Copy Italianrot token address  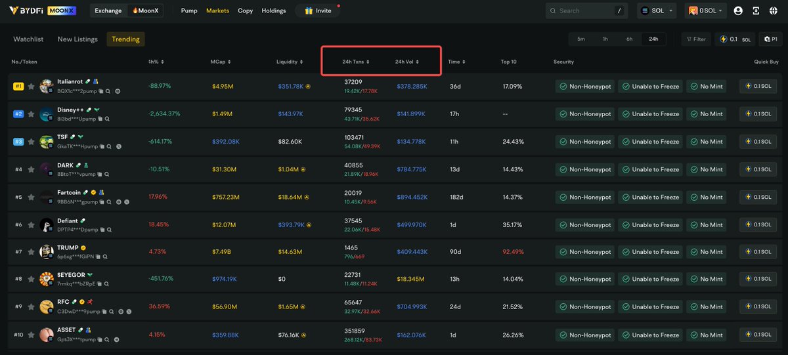coord(100,91)
